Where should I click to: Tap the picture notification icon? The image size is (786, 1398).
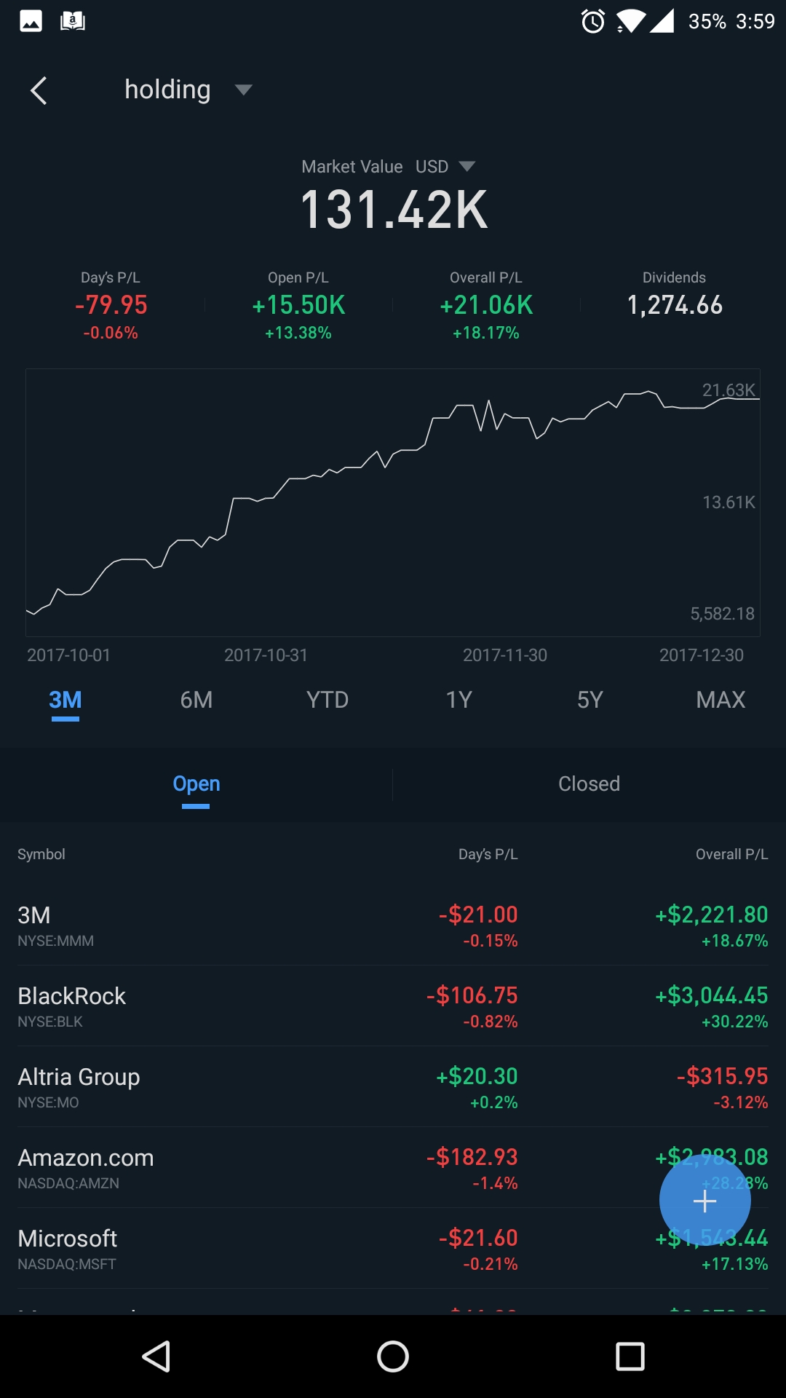tap(31, 21)
